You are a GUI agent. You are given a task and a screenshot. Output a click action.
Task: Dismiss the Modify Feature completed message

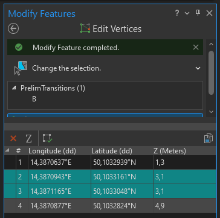coord(196,48)
